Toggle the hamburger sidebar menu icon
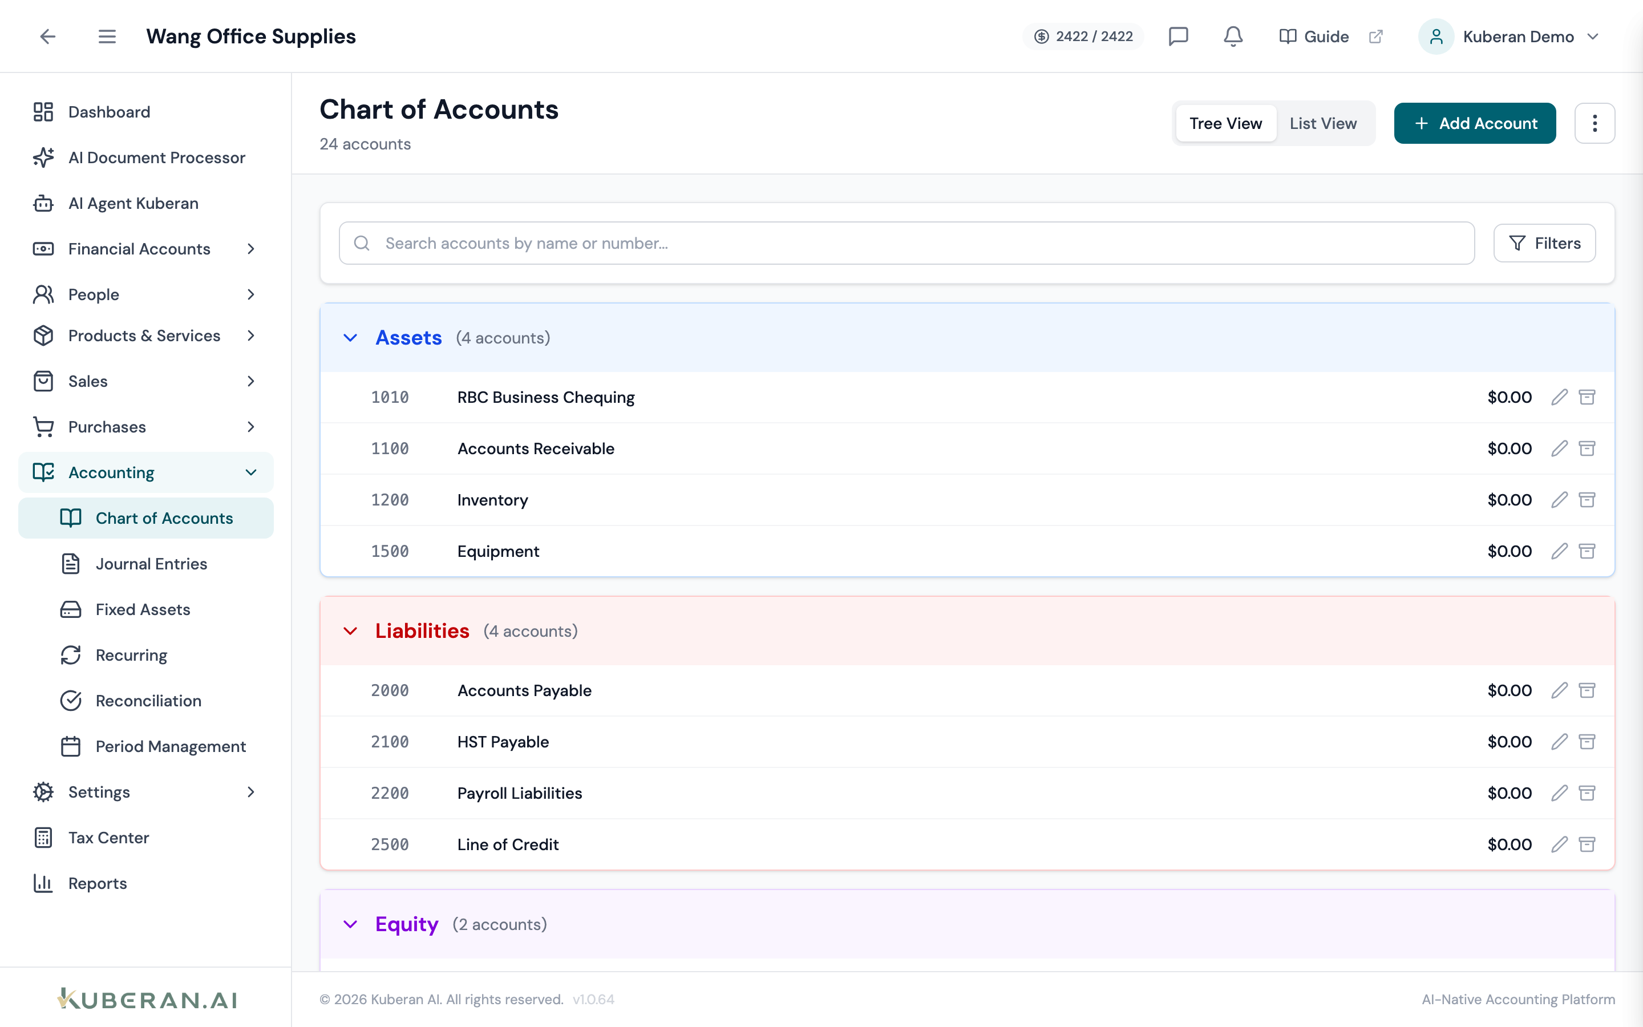This screenshot has height=1027, width=1643. pos(107,36)
